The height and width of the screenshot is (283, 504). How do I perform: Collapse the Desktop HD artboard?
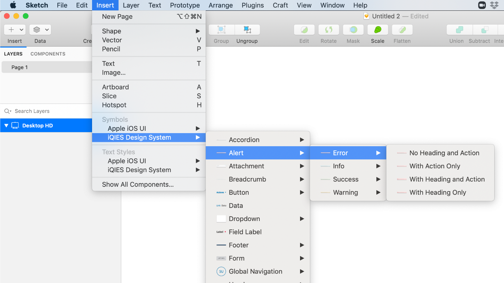6,125
